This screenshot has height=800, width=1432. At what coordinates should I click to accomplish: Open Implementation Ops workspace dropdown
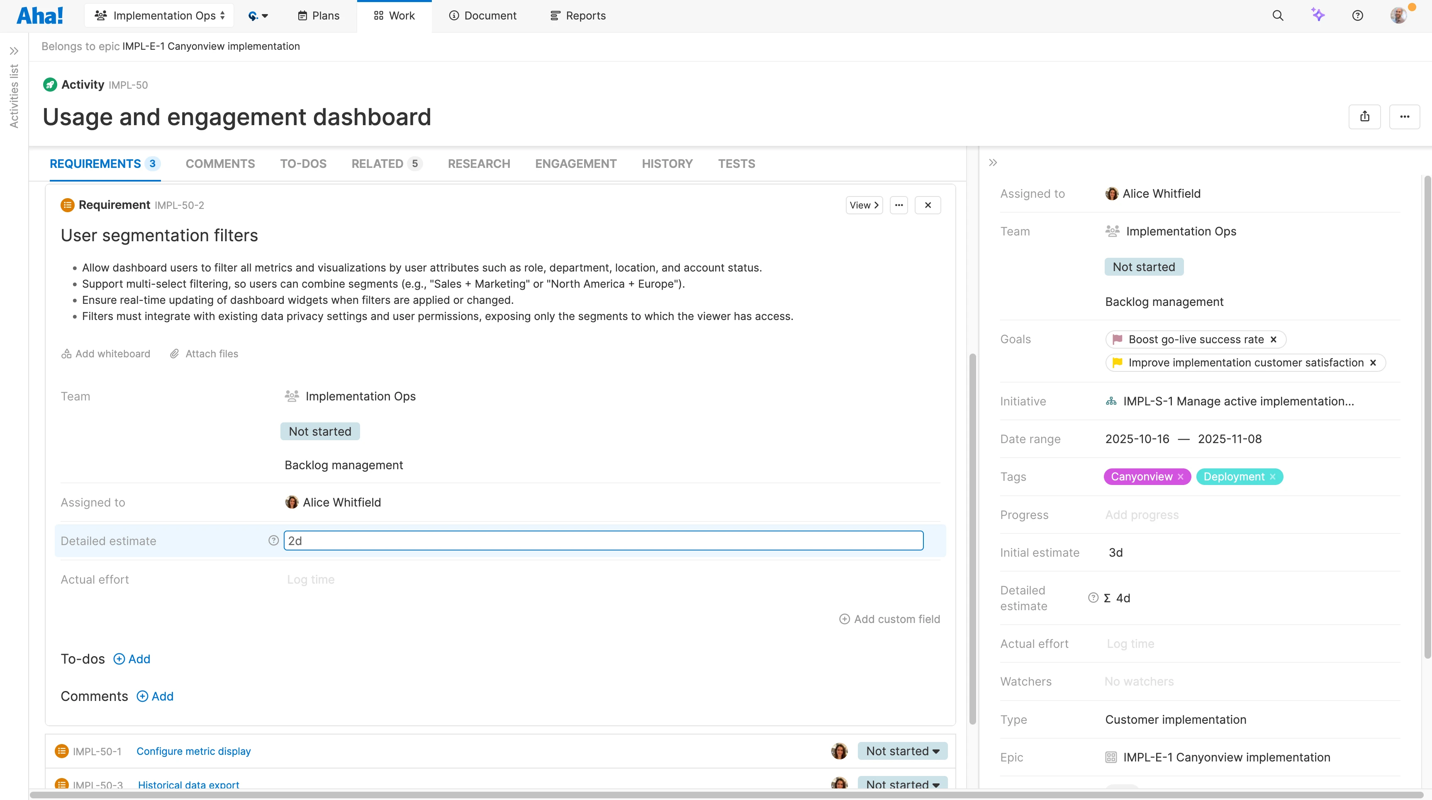(159, 16)
